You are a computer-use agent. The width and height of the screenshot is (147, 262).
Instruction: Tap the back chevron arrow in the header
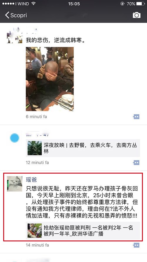pyautogui.click(x=7, y=15)
